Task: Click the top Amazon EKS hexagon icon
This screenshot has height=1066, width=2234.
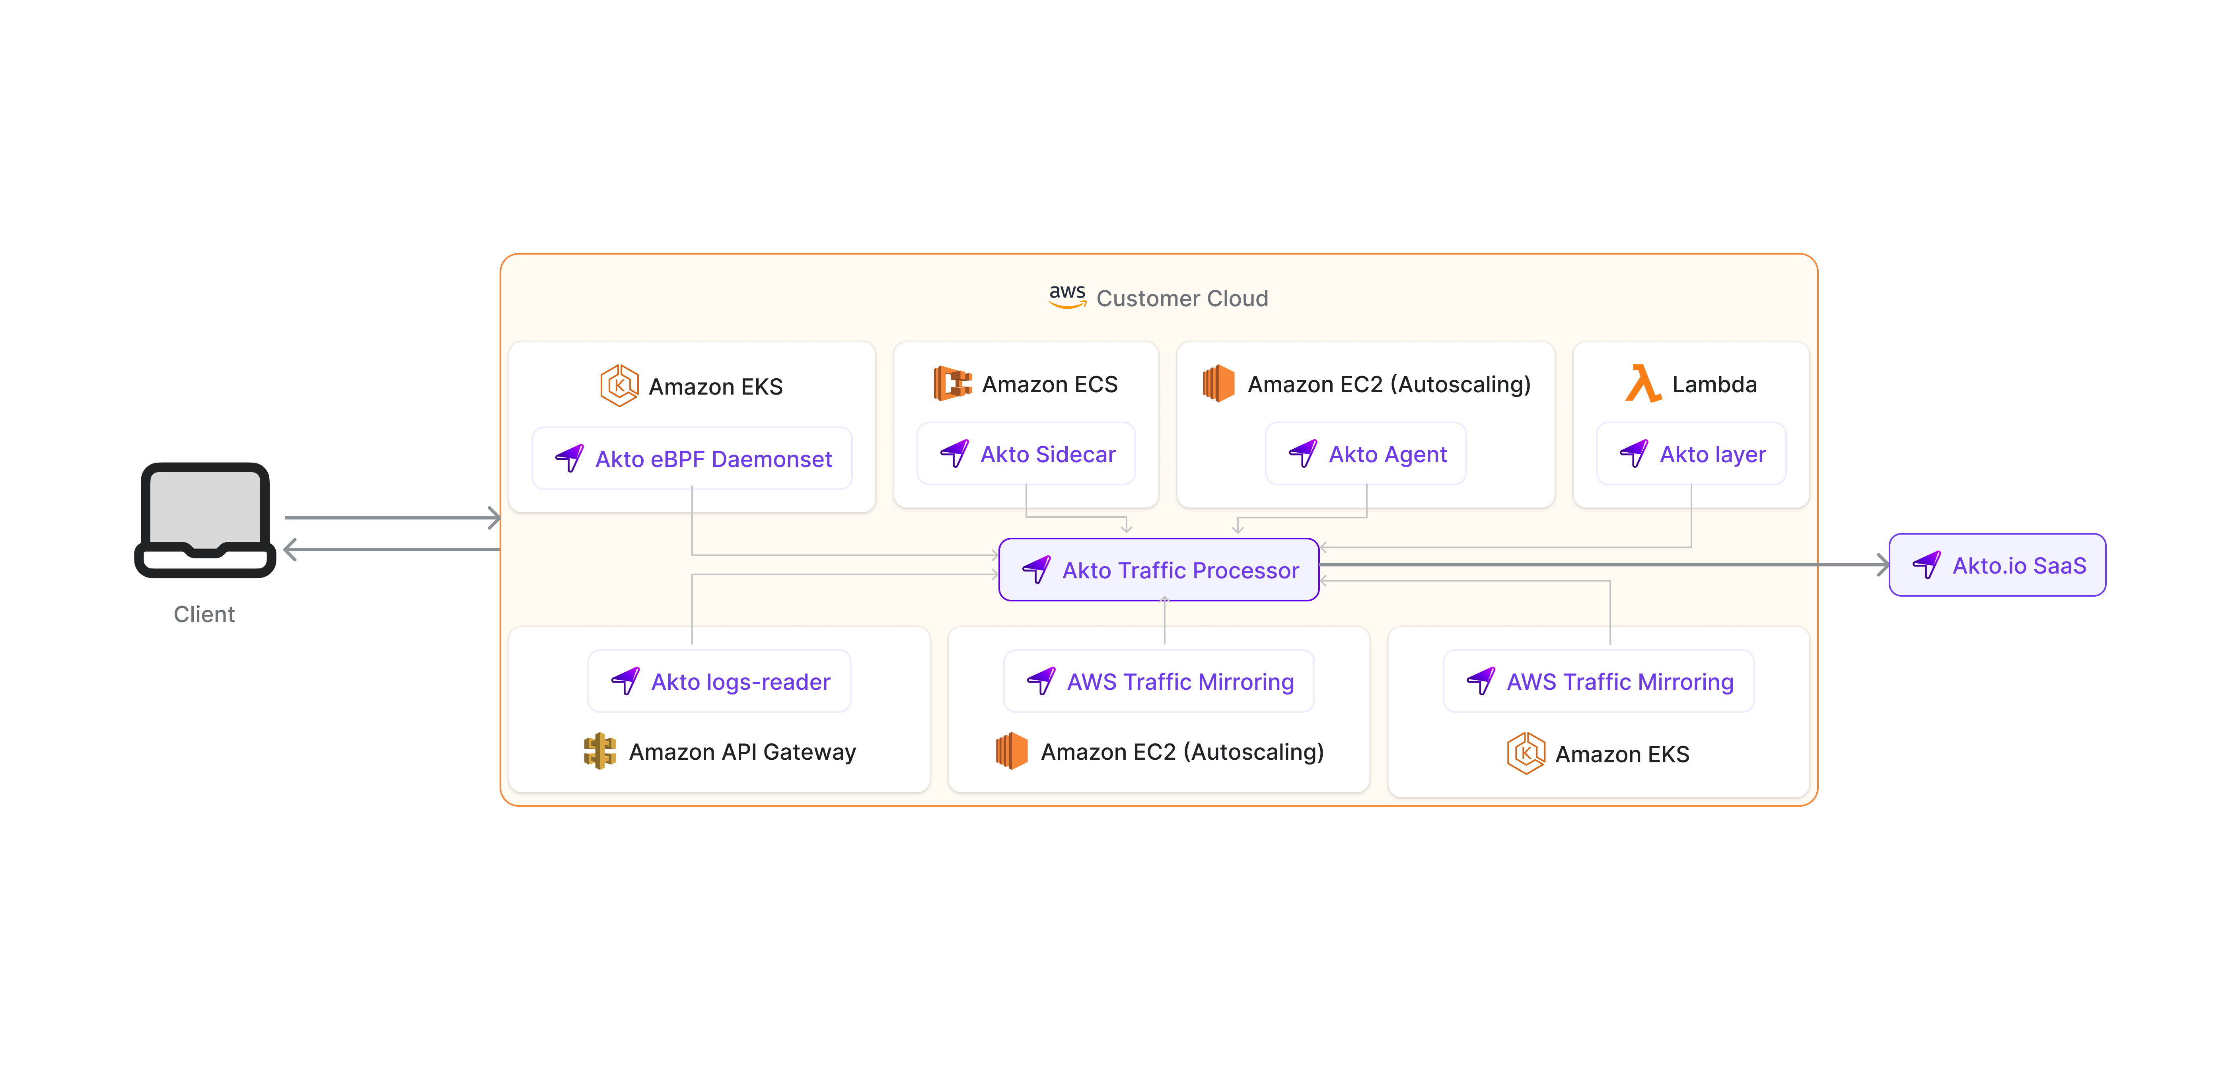Action: [619, 385]
